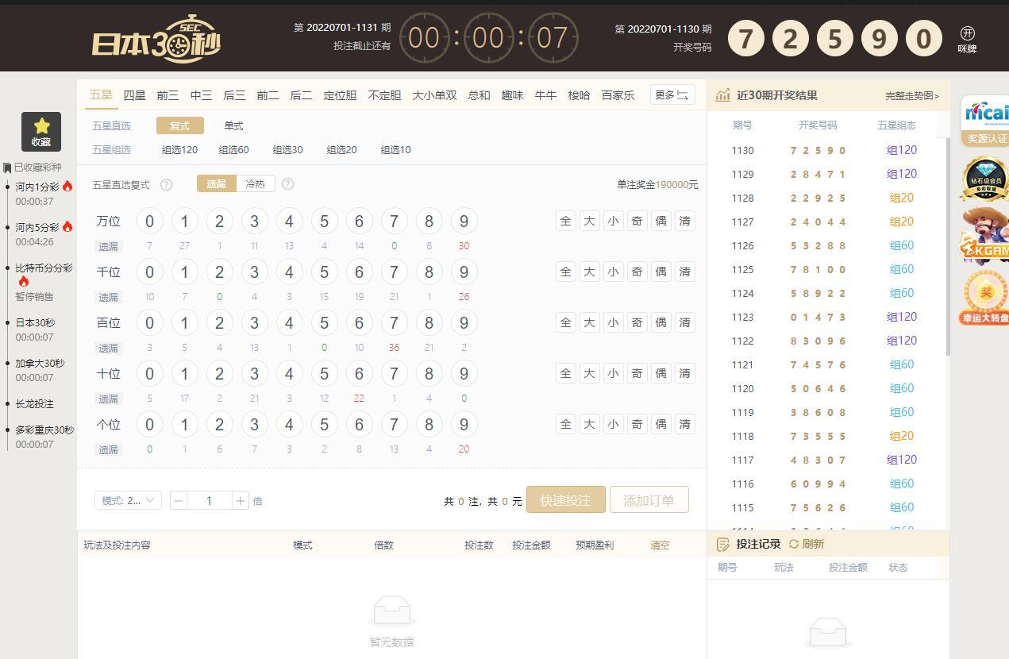Click 大 in 千位 row

coord(589,272)
